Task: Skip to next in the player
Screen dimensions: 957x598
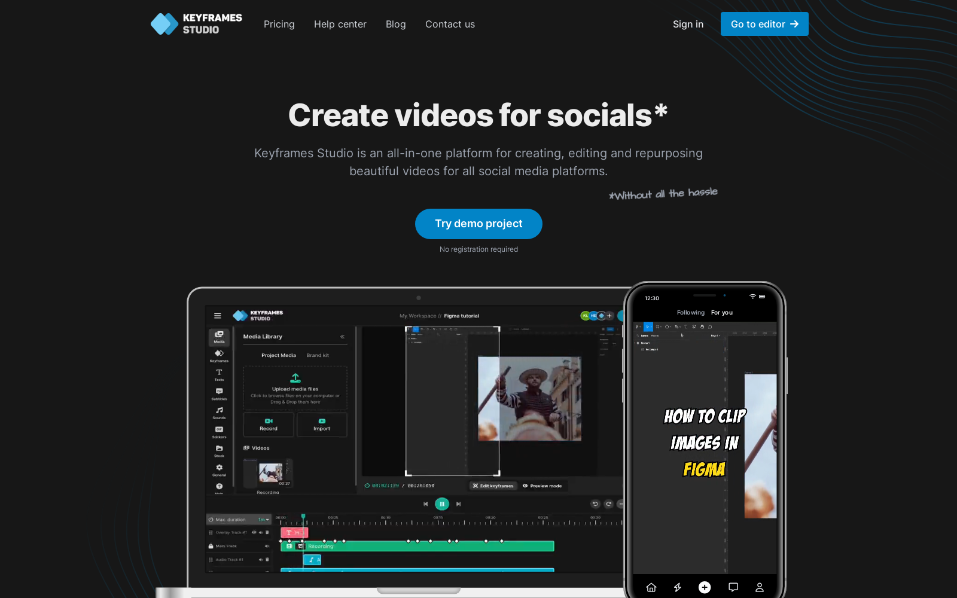Action: pos(459,504)
